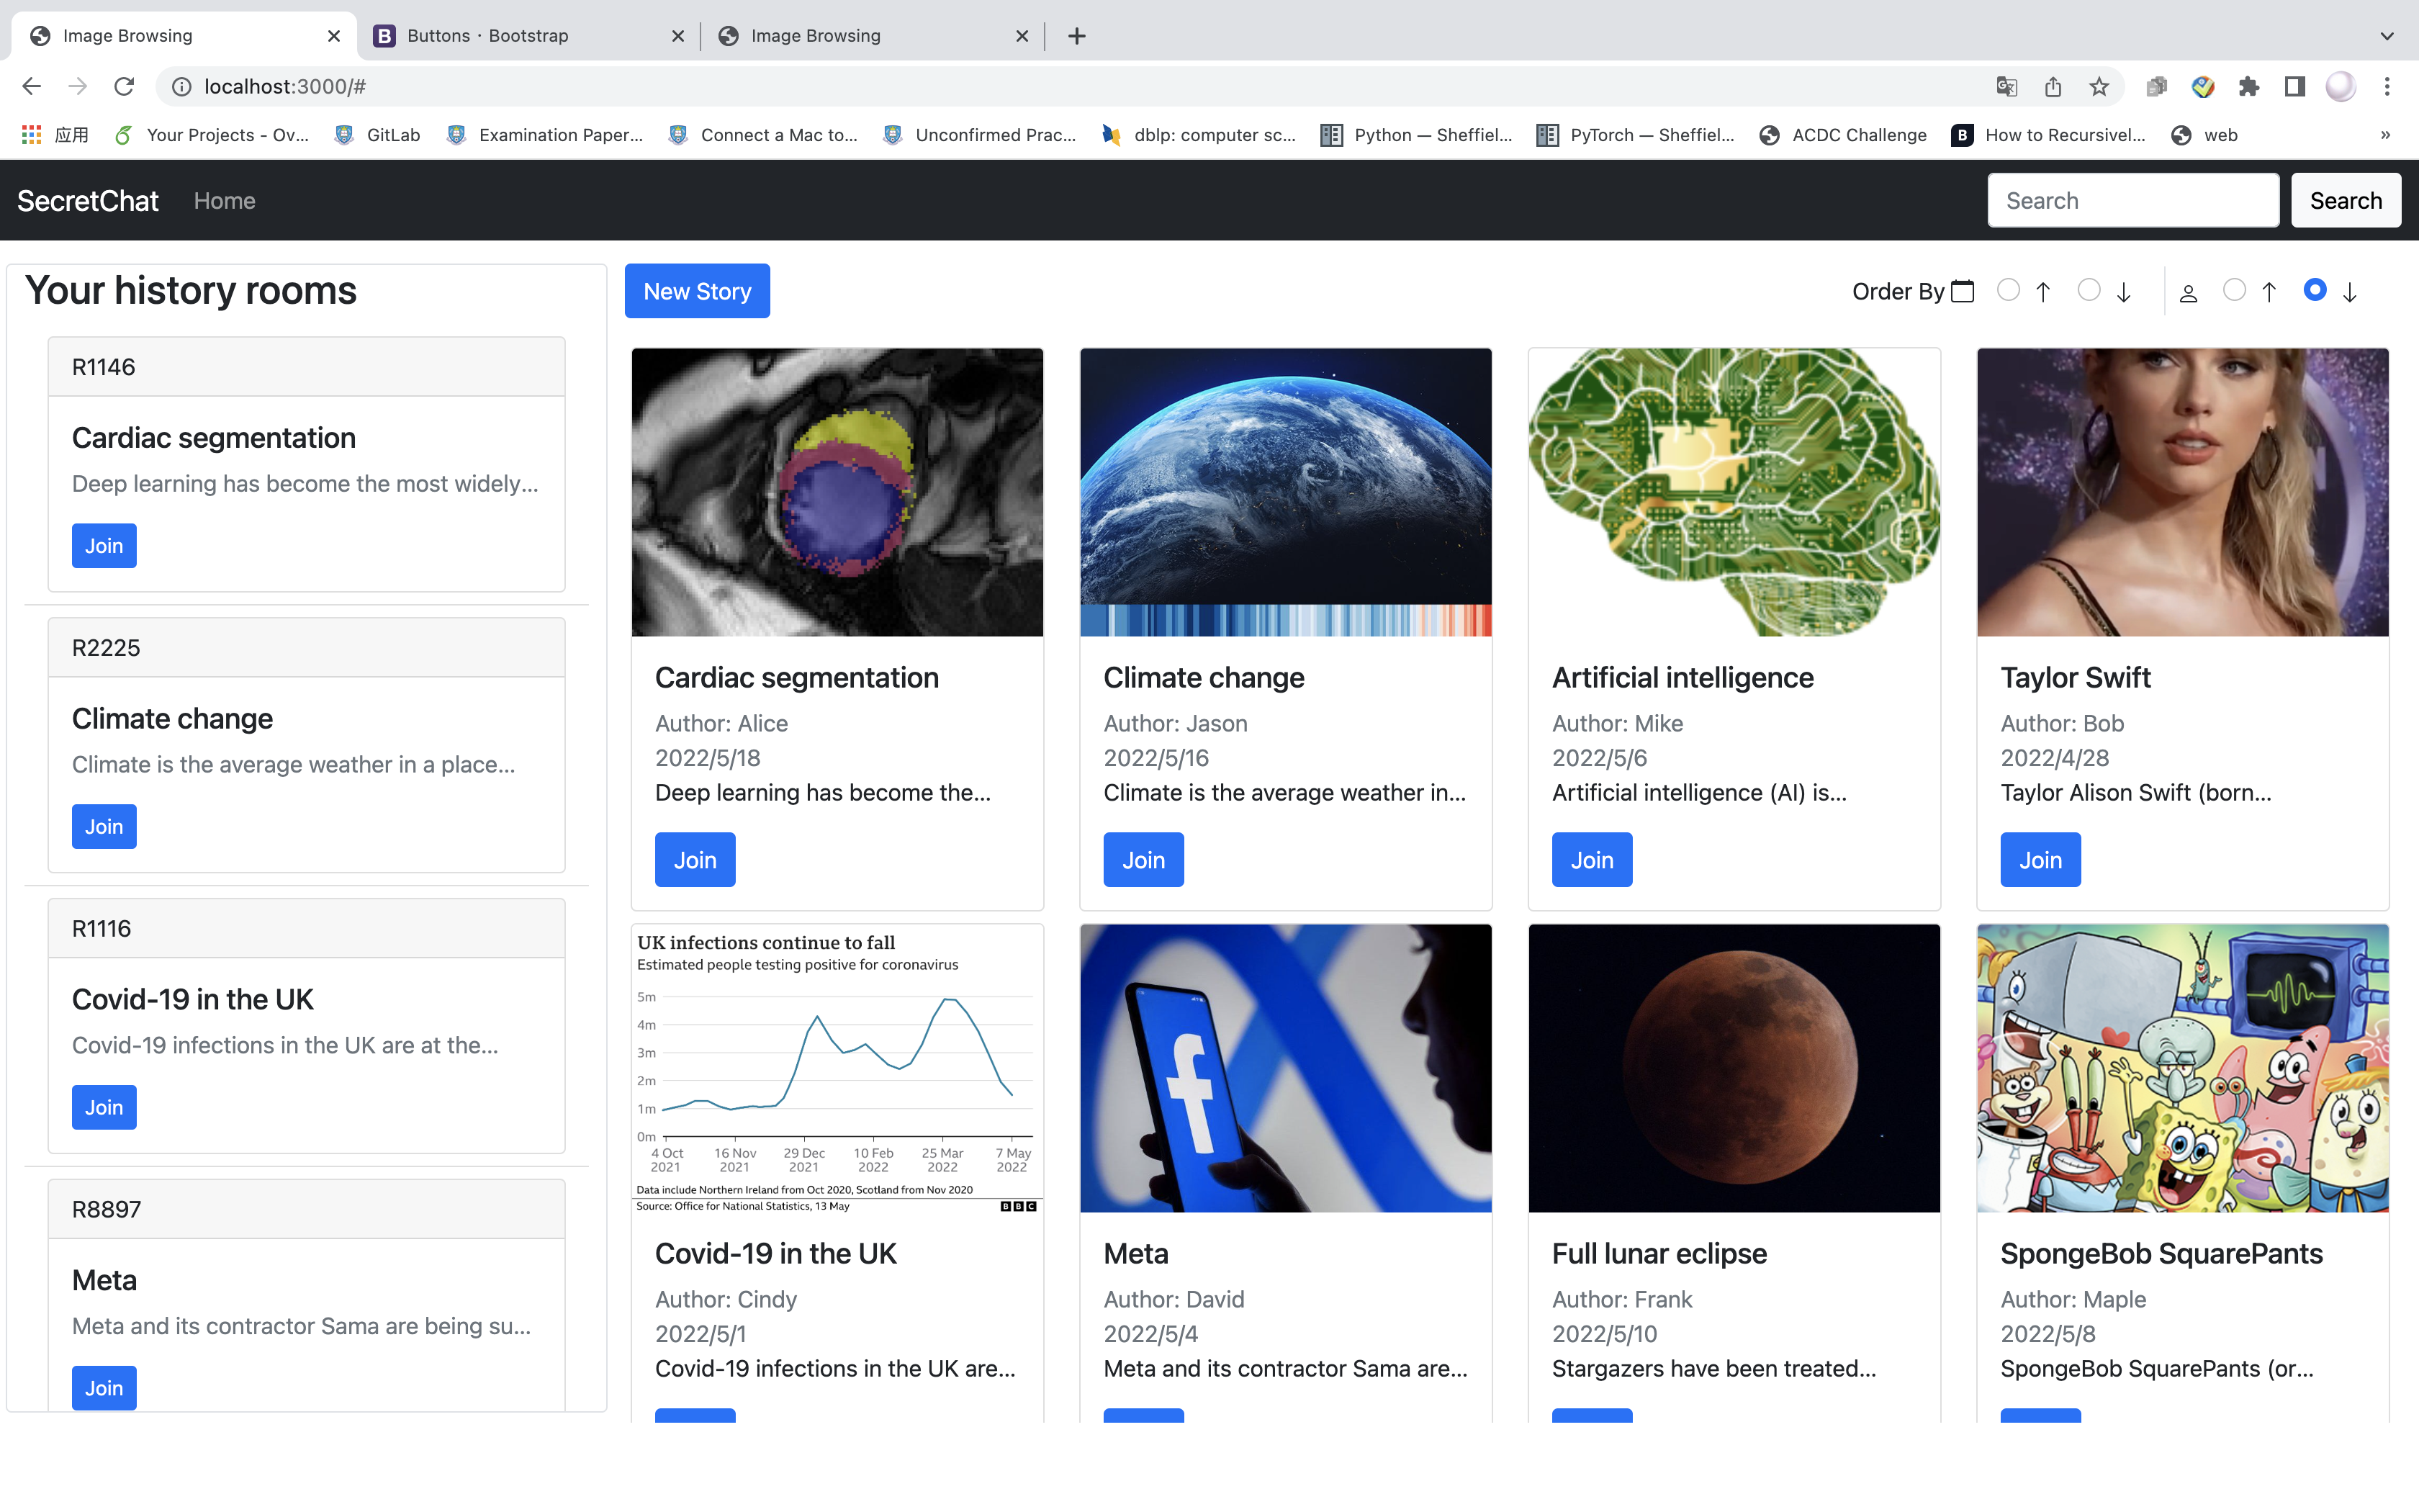Click the SecretChat brand link
This screenshot has width=2419, height=1512.
tap(88, 201)
